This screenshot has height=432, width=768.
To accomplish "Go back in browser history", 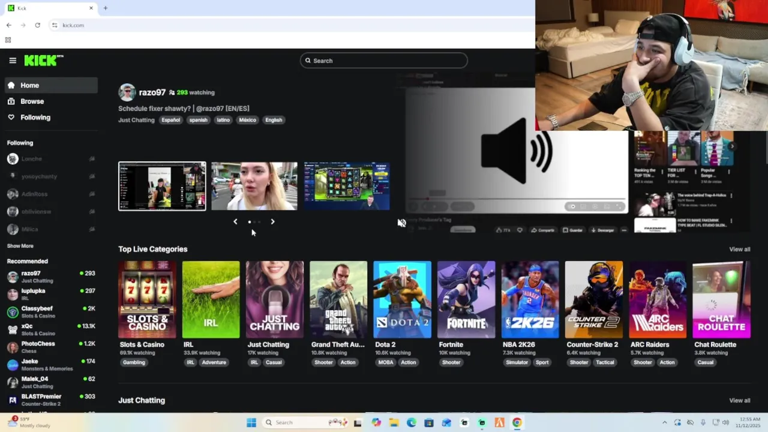I will (x=8, y=25).
